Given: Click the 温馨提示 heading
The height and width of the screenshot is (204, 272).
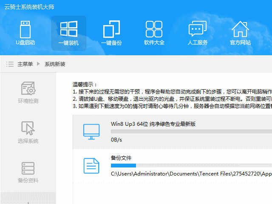Looking at the screenshot, I should (85, 85).
